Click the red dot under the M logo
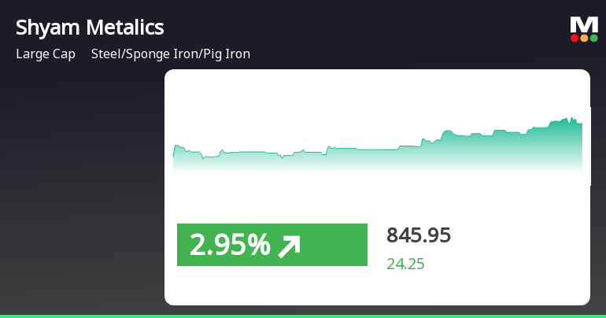This screenshot has width=606, height=318. point(575,38)
